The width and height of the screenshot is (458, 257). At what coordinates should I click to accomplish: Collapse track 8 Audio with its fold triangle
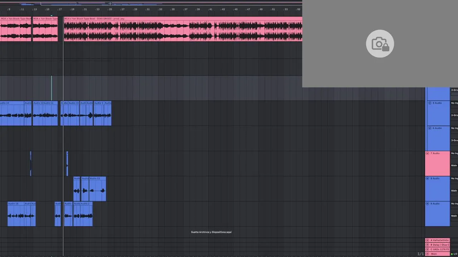pyautogui.click(x=427, y=178)
